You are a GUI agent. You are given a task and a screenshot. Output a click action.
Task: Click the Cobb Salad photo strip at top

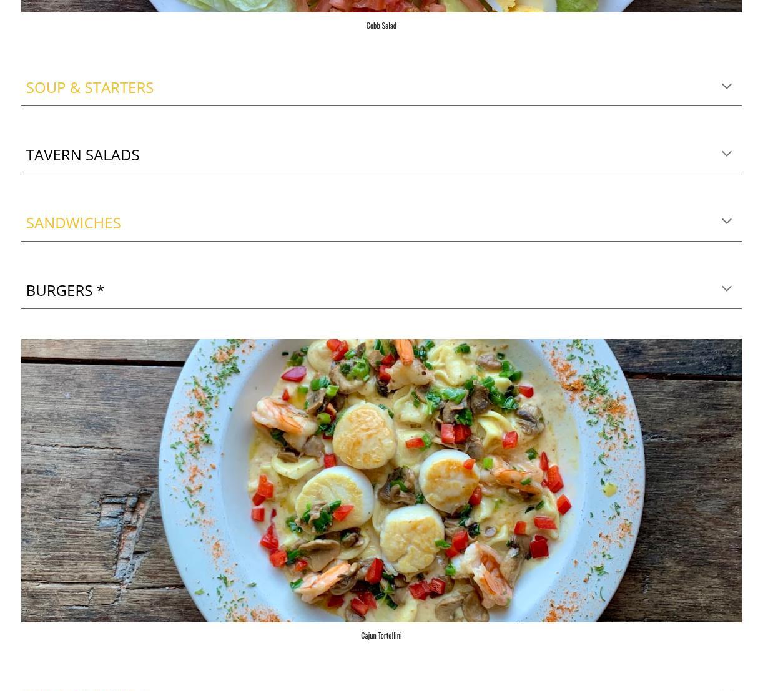[x=381, y=6]
